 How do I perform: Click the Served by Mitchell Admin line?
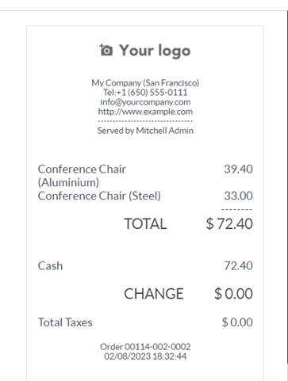[145, 131]
